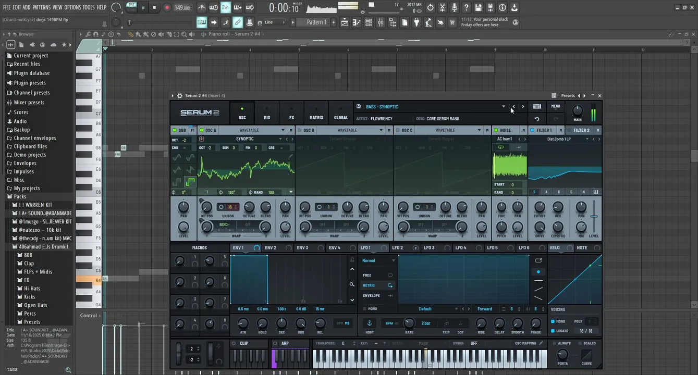Toggle the LFO MONO checkbox
This screenshot has height=375, width=698.
[x=364, y=309]
